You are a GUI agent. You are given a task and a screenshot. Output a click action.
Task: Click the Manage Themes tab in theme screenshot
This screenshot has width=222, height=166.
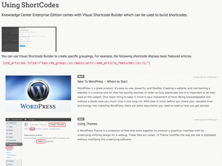click(38, 125)
